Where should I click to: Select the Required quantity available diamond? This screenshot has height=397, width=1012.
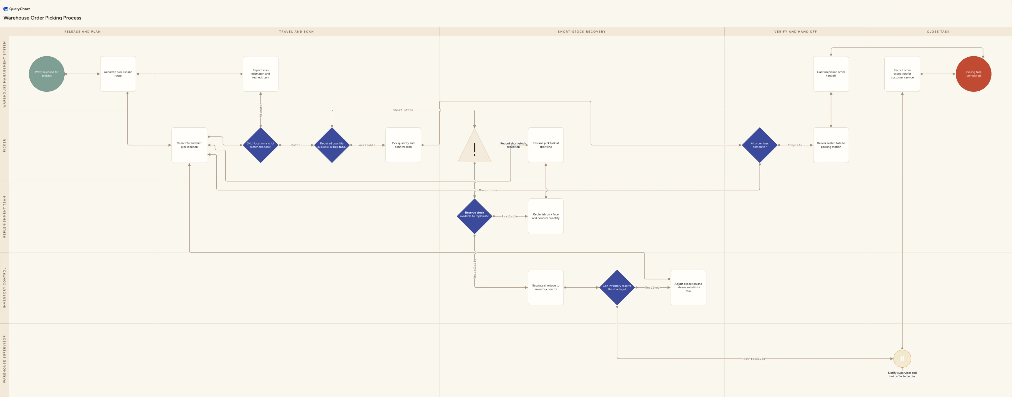(332, 145)
